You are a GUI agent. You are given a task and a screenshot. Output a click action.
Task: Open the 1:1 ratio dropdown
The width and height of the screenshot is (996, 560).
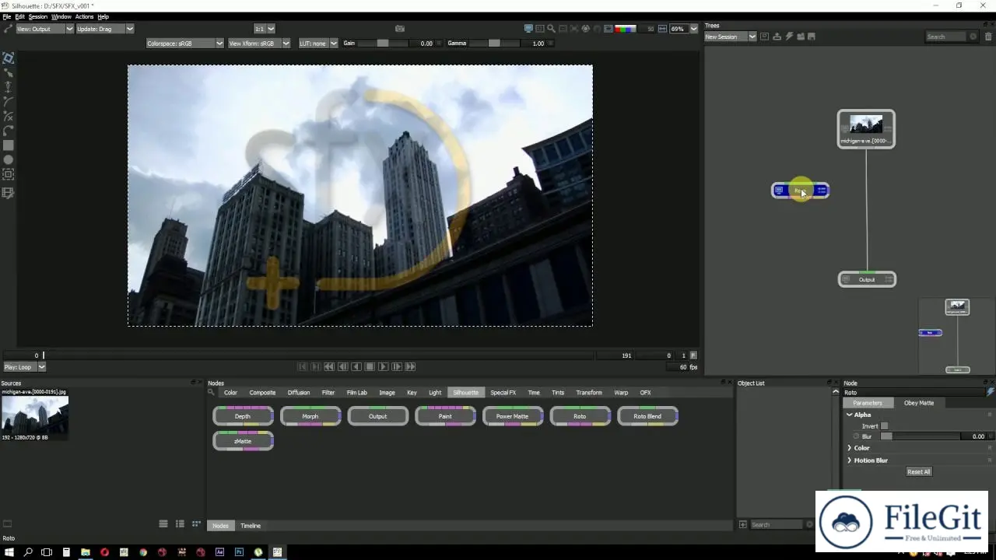pyautogui.click(x=265, y=29)
